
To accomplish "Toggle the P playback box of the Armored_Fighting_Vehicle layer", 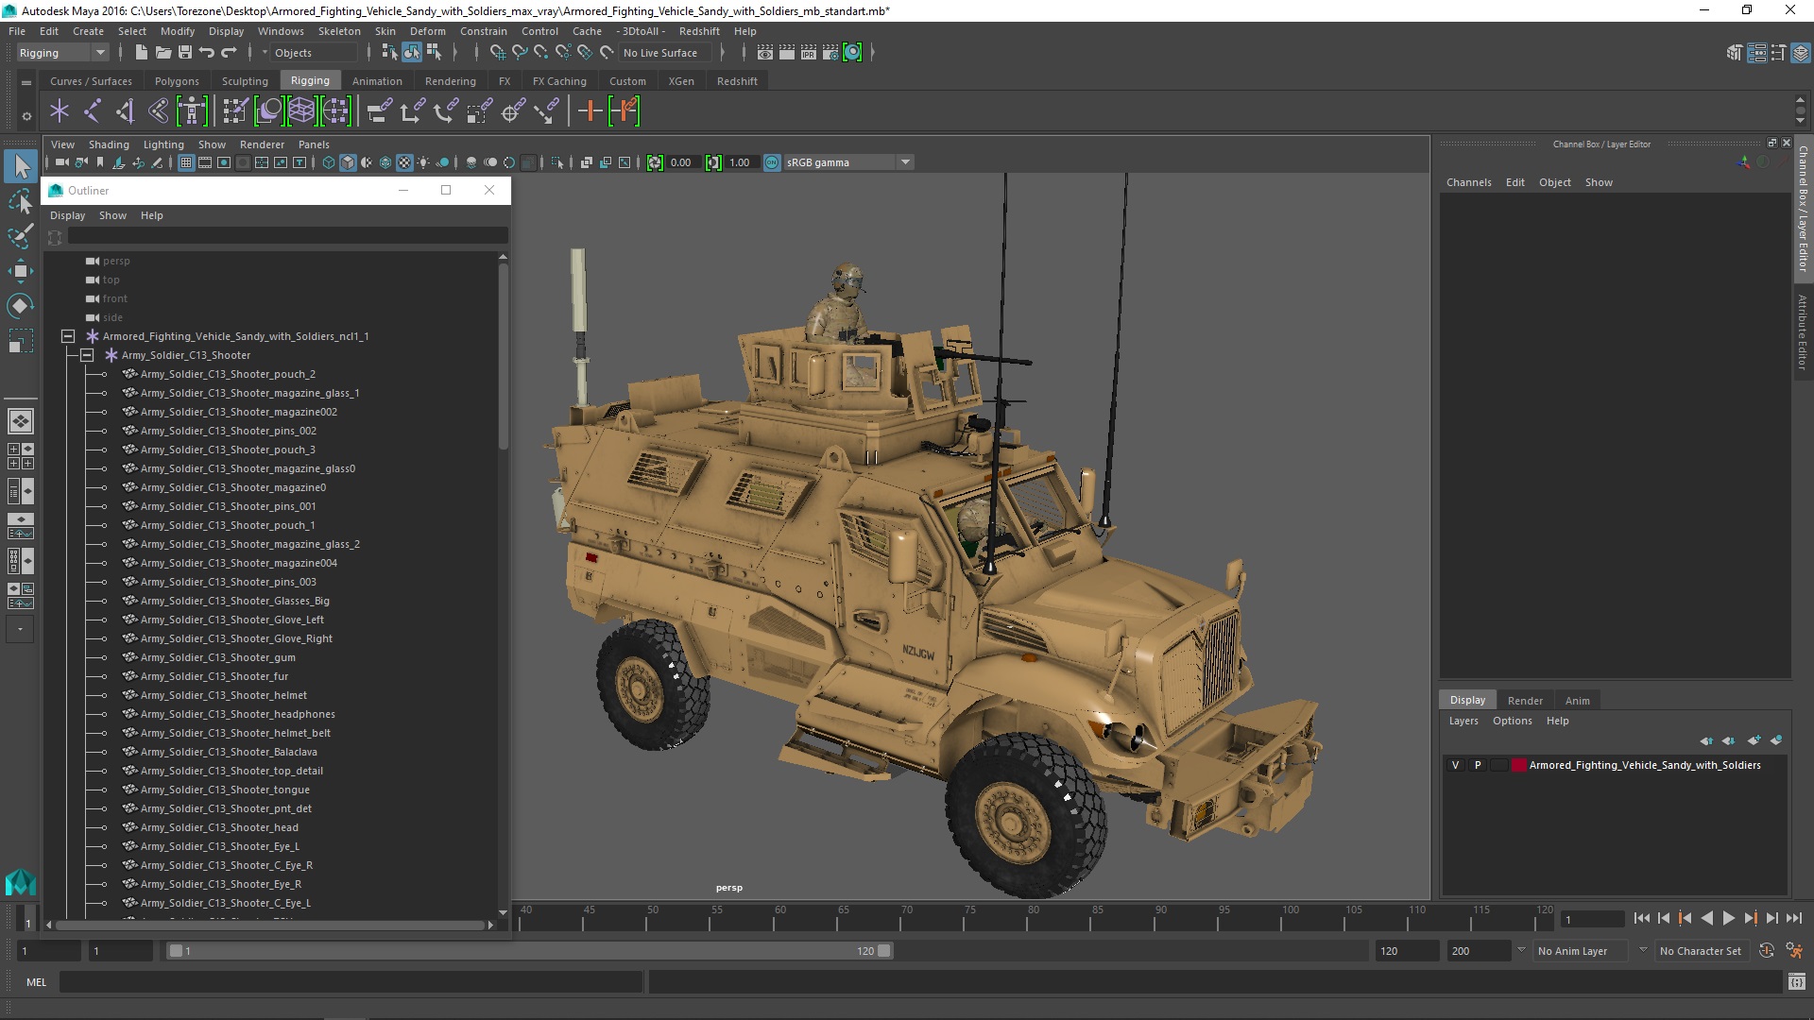I will click(1478, 765).
